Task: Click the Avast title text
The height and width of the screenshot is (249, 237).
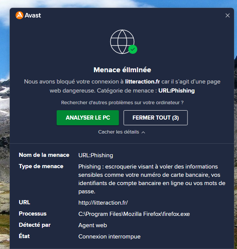Action: (33, 15)
